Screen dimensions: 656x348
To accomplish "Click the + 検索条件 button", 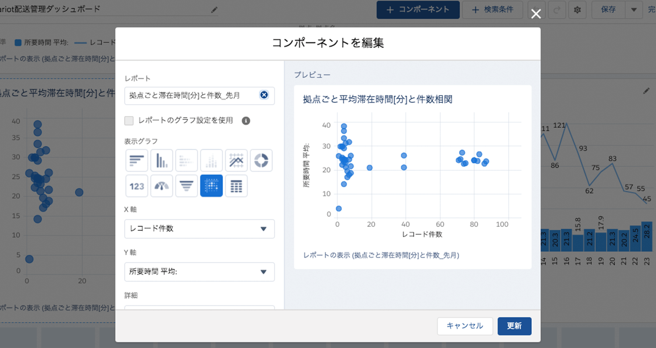I will point(492,10).
